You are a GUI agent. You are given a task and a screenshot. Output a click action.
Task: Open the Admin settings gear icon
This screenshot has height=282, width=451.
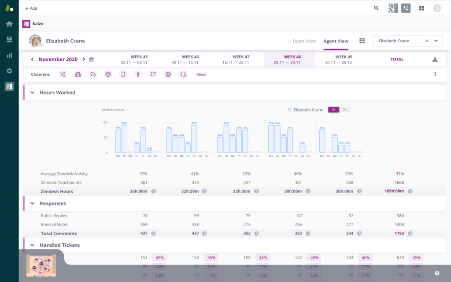[x=9, y=71]
